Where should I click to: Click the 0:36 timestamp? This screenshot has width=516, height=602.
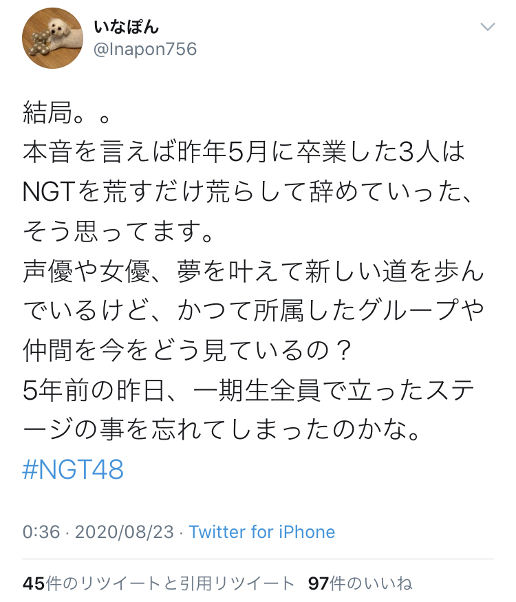[x=41, y=532]
